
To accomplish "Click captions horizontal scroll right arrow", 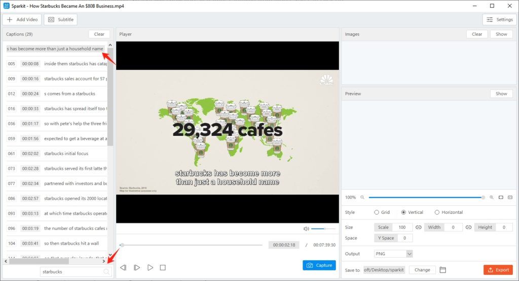I will tap(104, 261).
